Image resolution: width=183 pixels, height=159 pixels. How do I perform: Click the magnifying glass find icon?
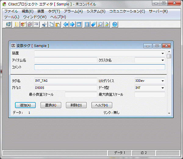click(x=100, y=24)
